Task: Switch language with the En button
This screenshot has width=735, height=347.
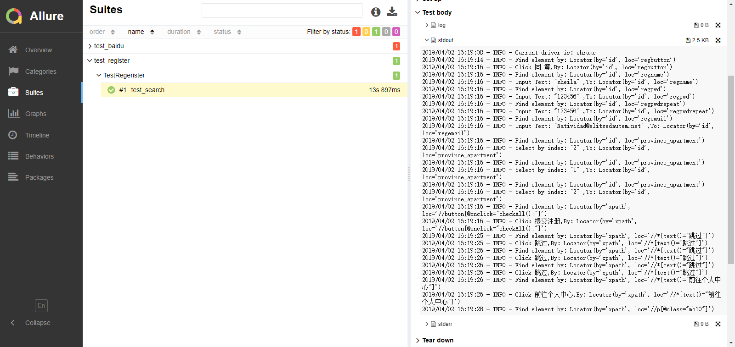Action: point(41,306)
